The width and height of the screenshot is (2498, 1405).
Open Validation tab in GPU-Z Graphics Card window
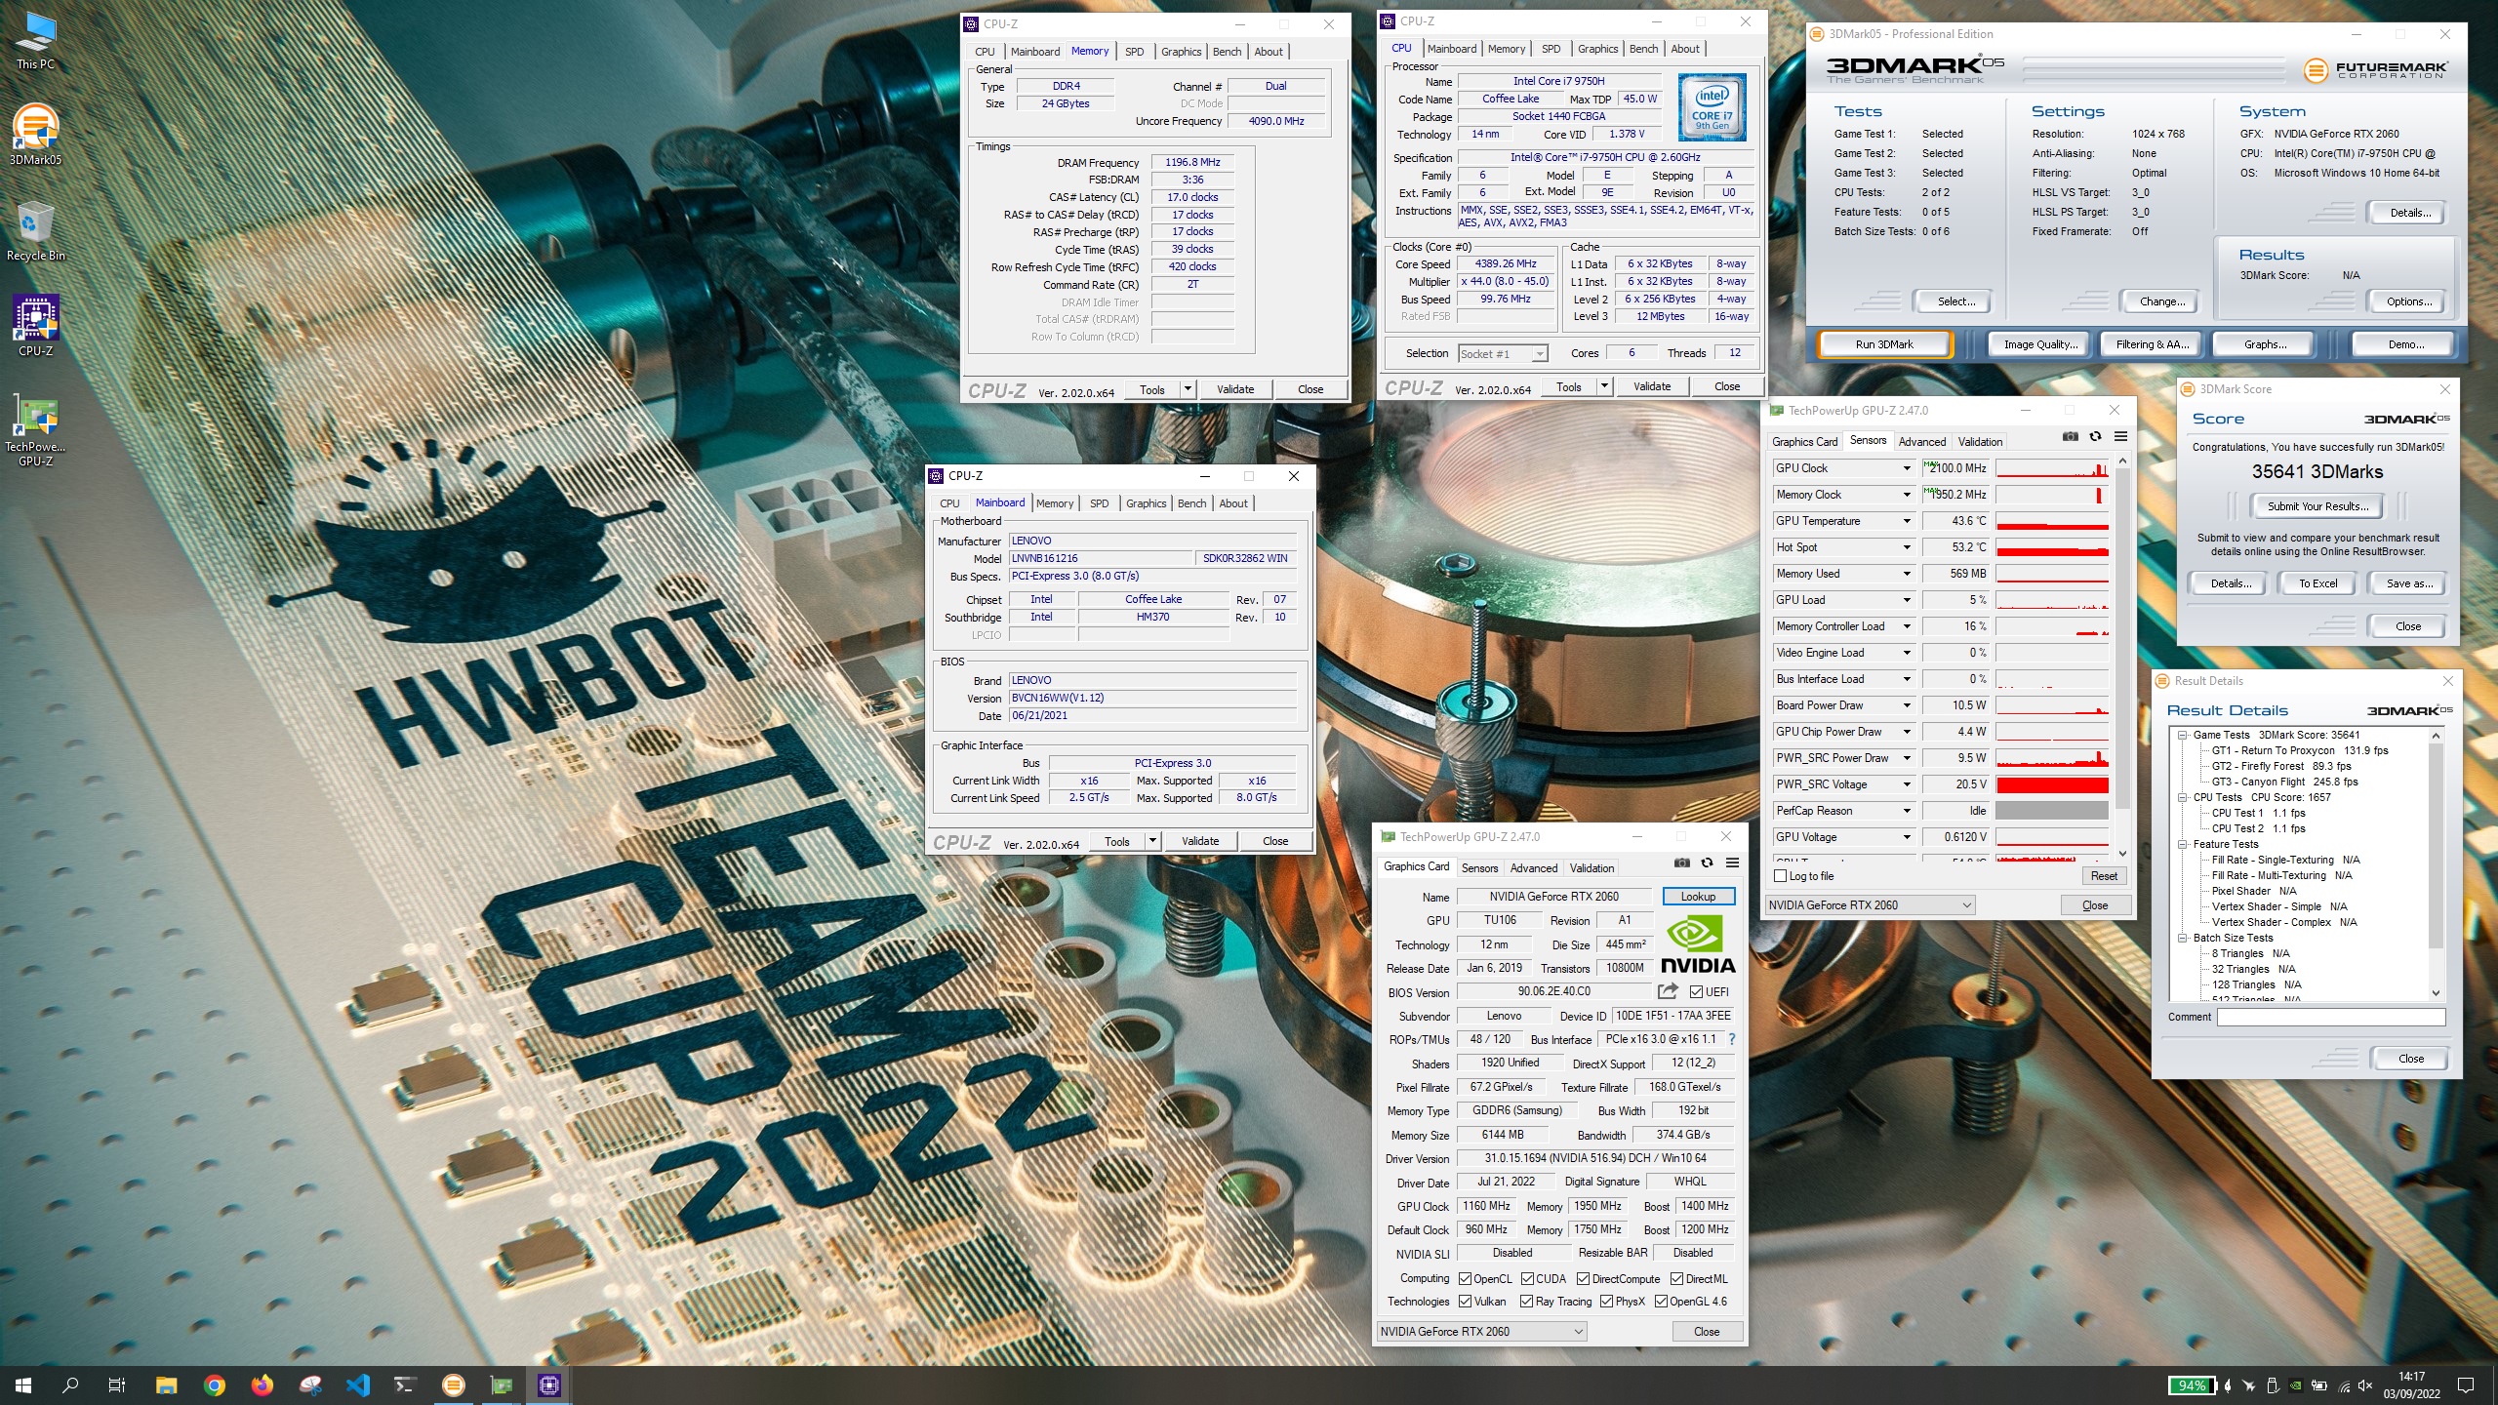tap(1591, 868)
